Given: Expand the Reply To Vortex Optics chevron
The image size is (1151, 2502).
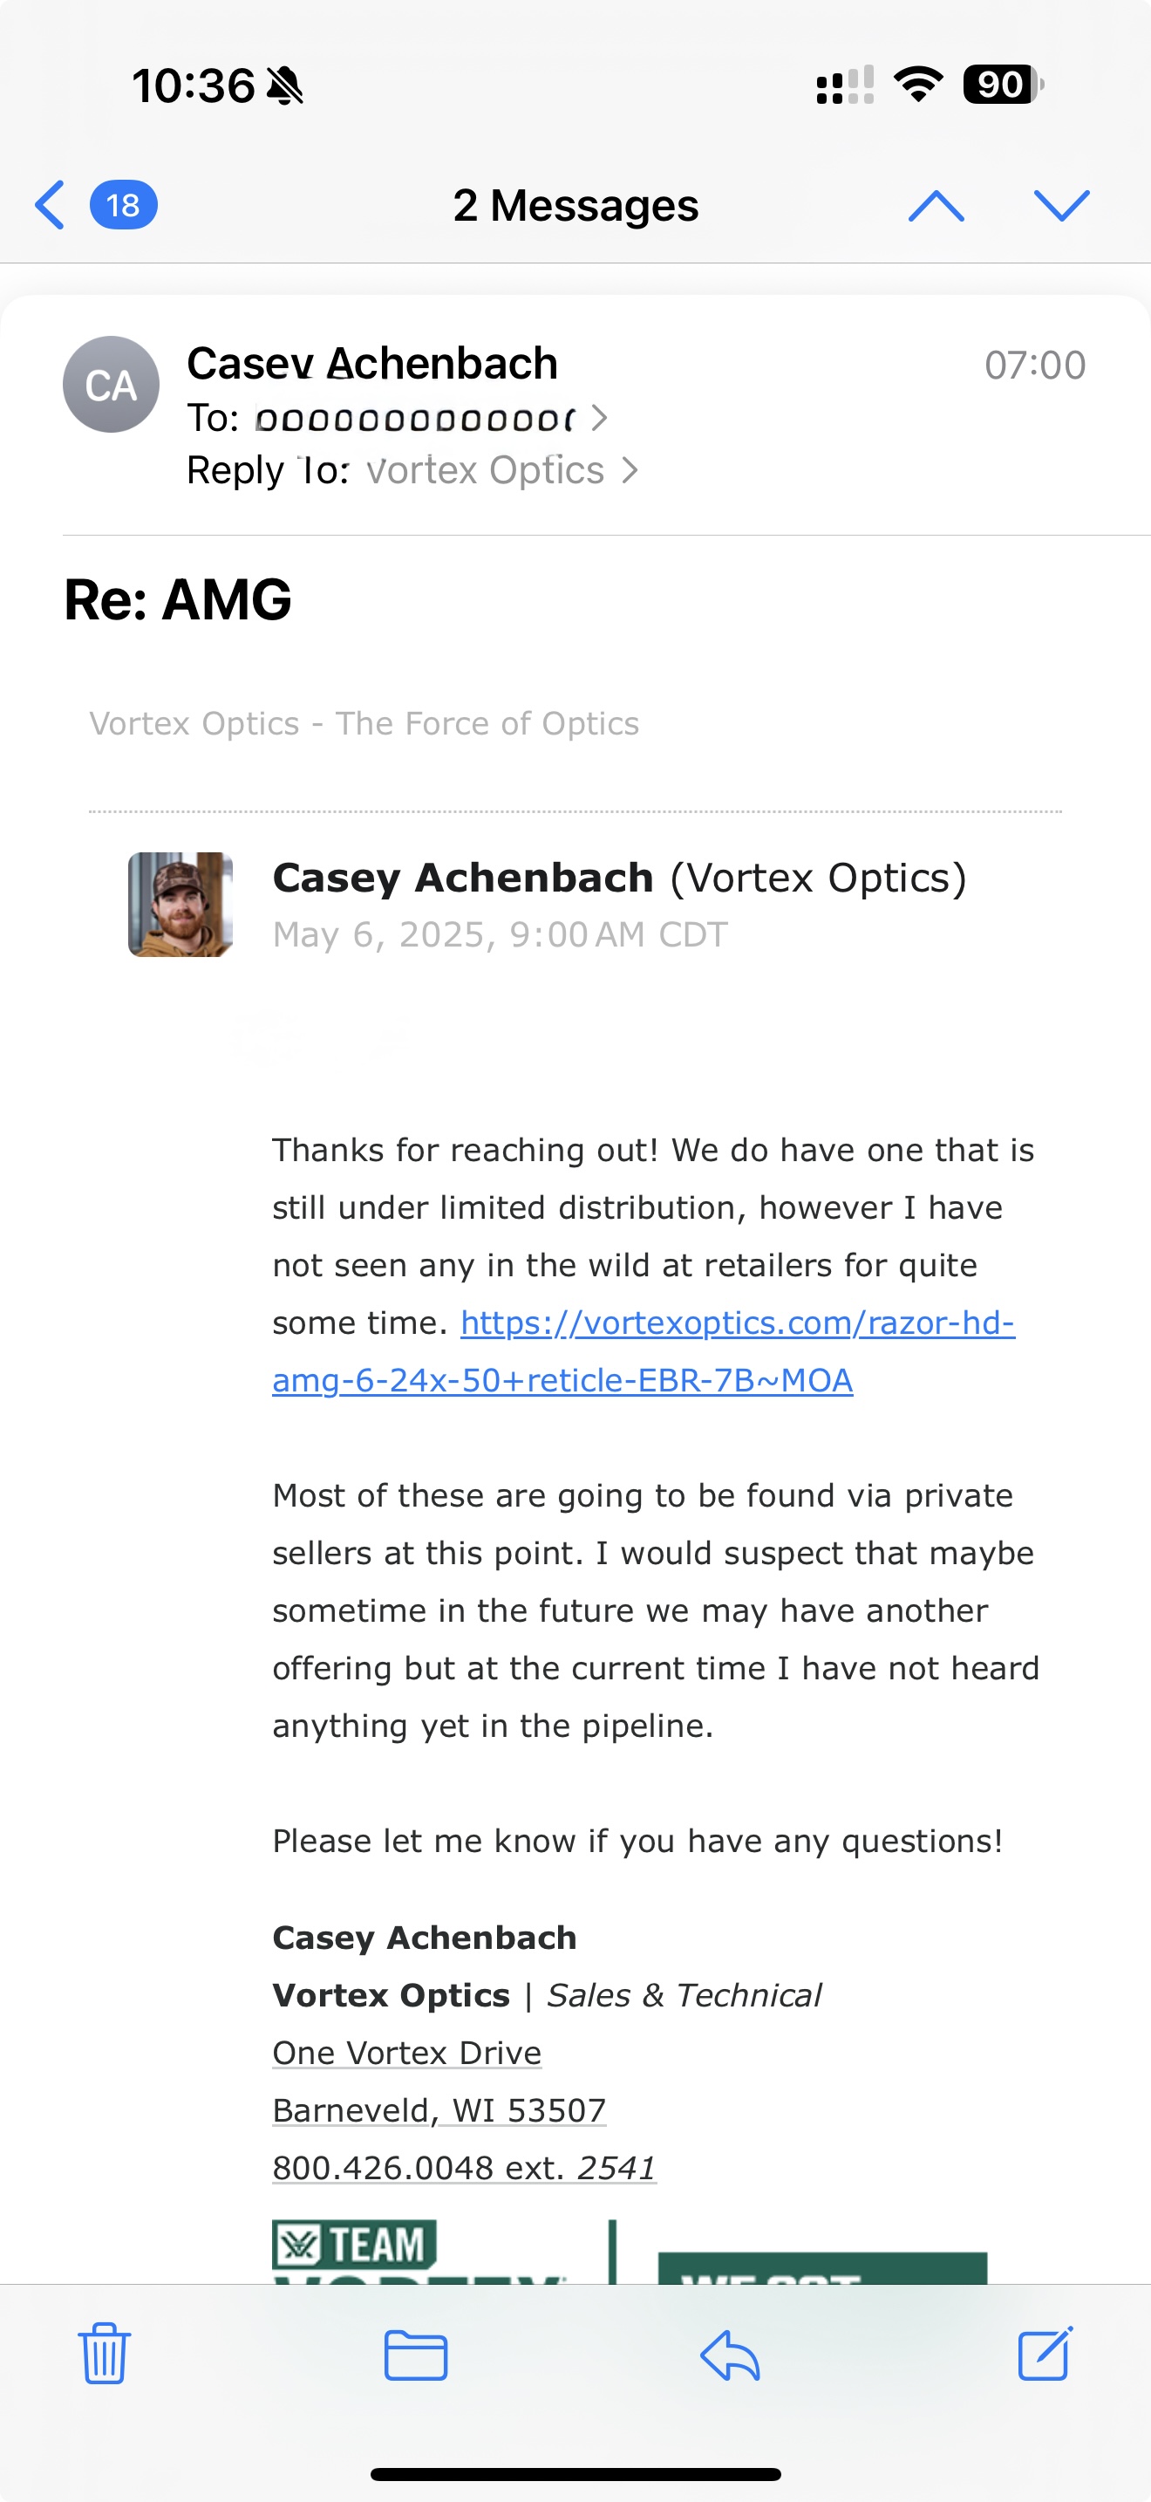Looking at the screenshot, I should pos(630,470).
